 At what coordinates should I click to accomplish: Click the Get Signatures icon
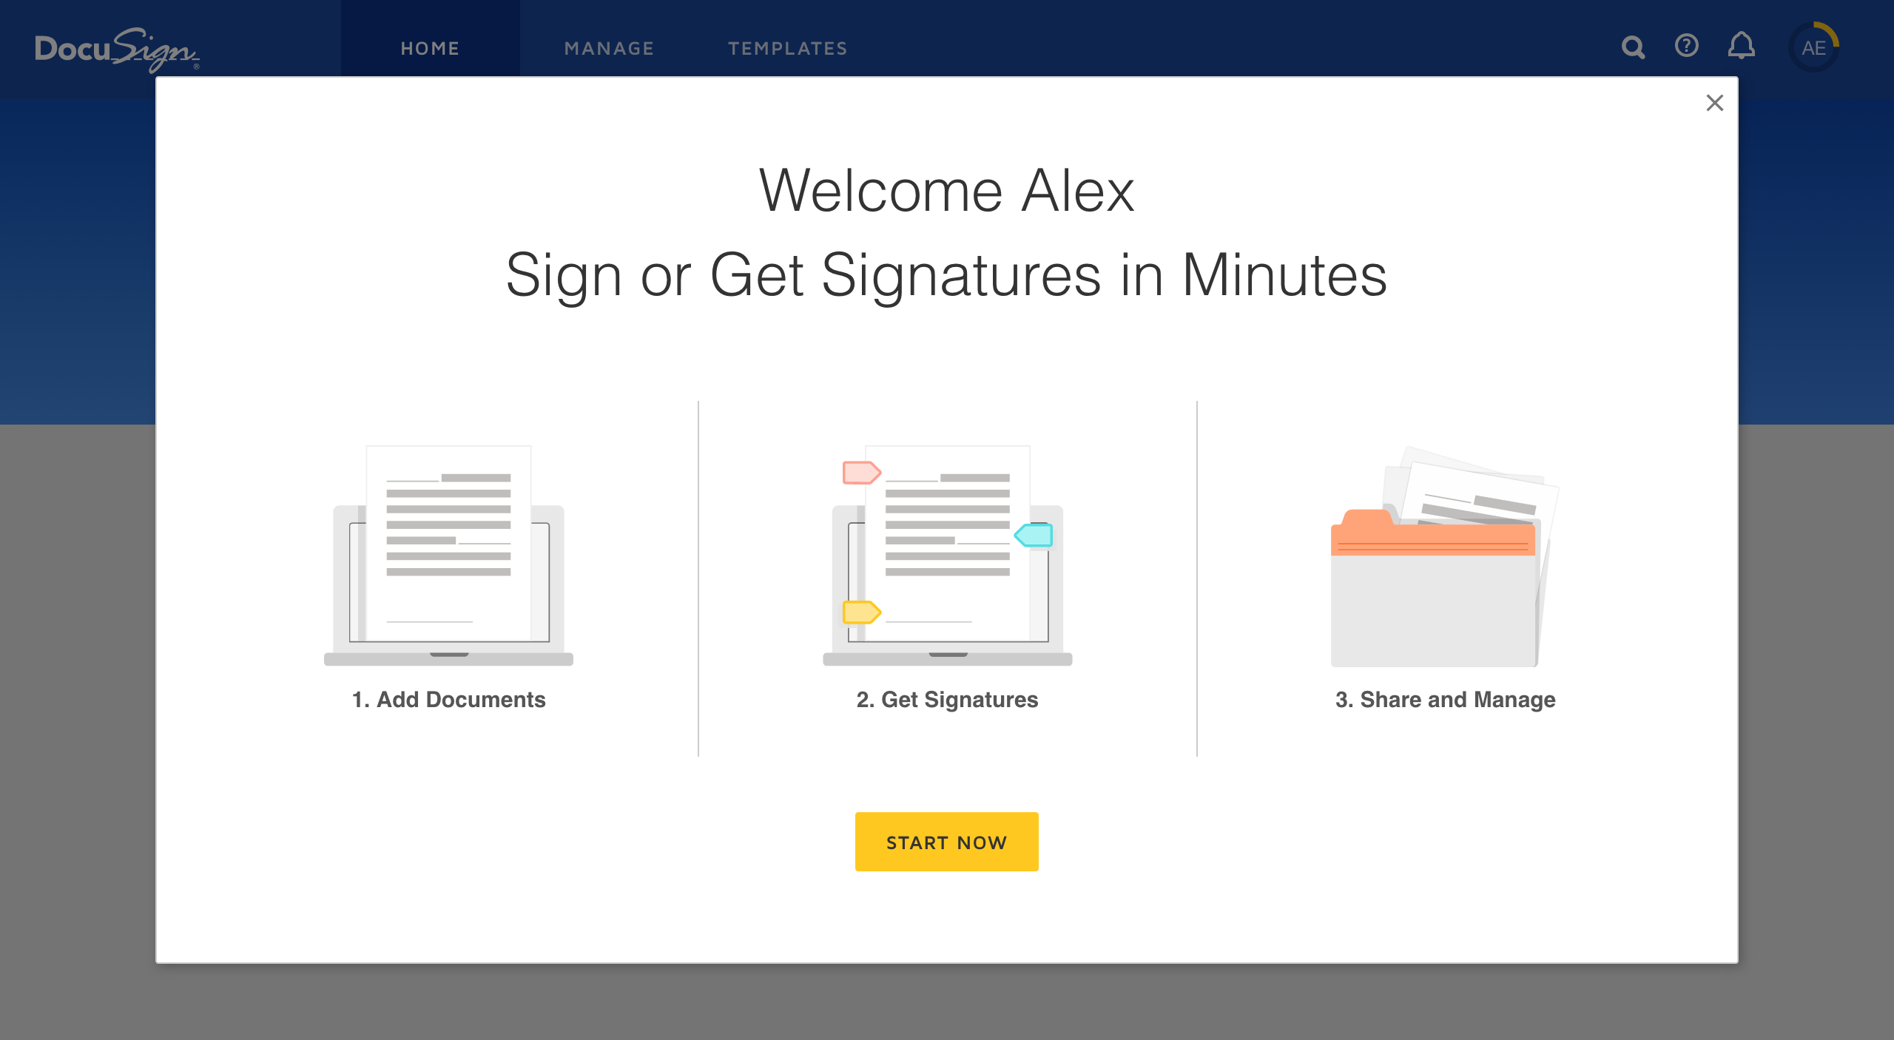click(946, 551)
